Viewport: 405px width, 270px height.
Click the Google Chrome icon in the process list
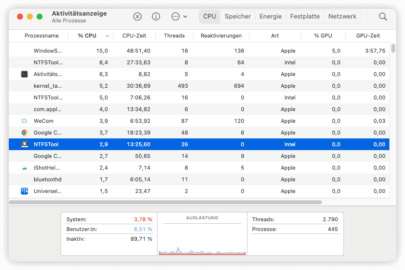[x=24, y=133]
